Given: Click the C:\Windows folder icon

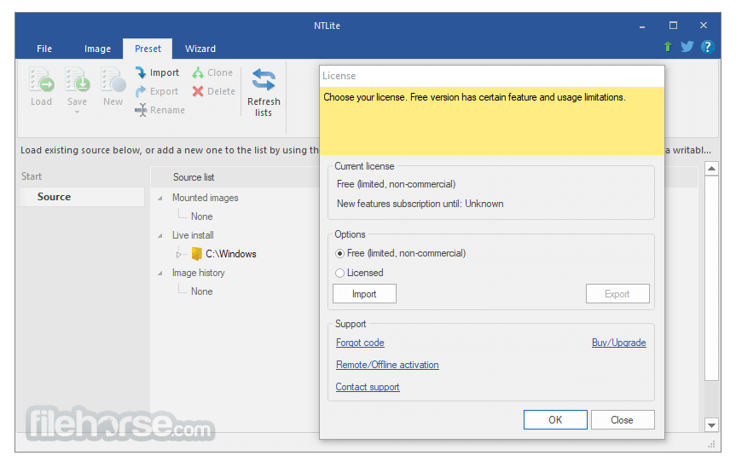Looking at the screenshot, I should [197, 254].
